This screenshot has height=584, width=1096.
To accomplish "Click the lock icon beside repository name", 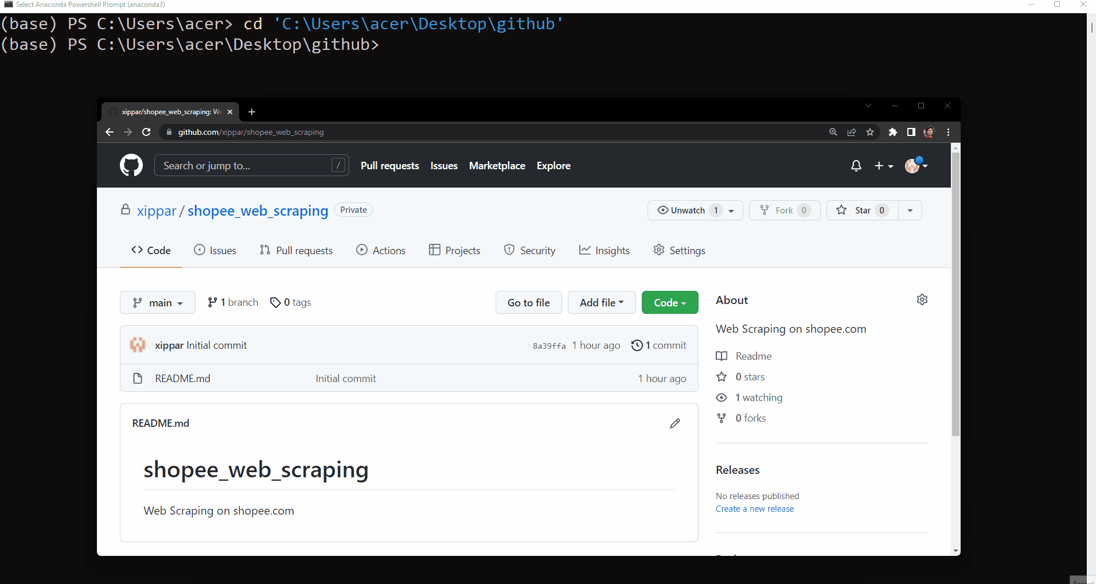I will pyautogui.click(x=125, y=210).
